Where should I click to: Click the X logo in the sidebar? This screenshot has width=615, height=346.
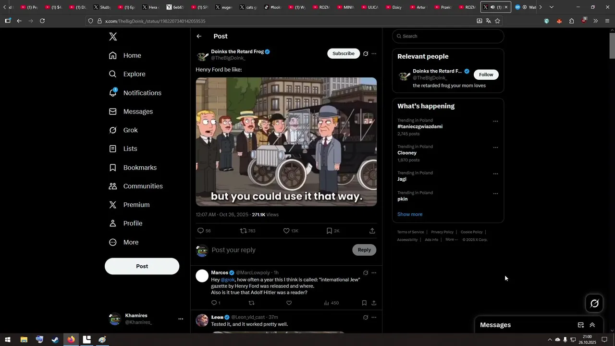coord(113,37)
